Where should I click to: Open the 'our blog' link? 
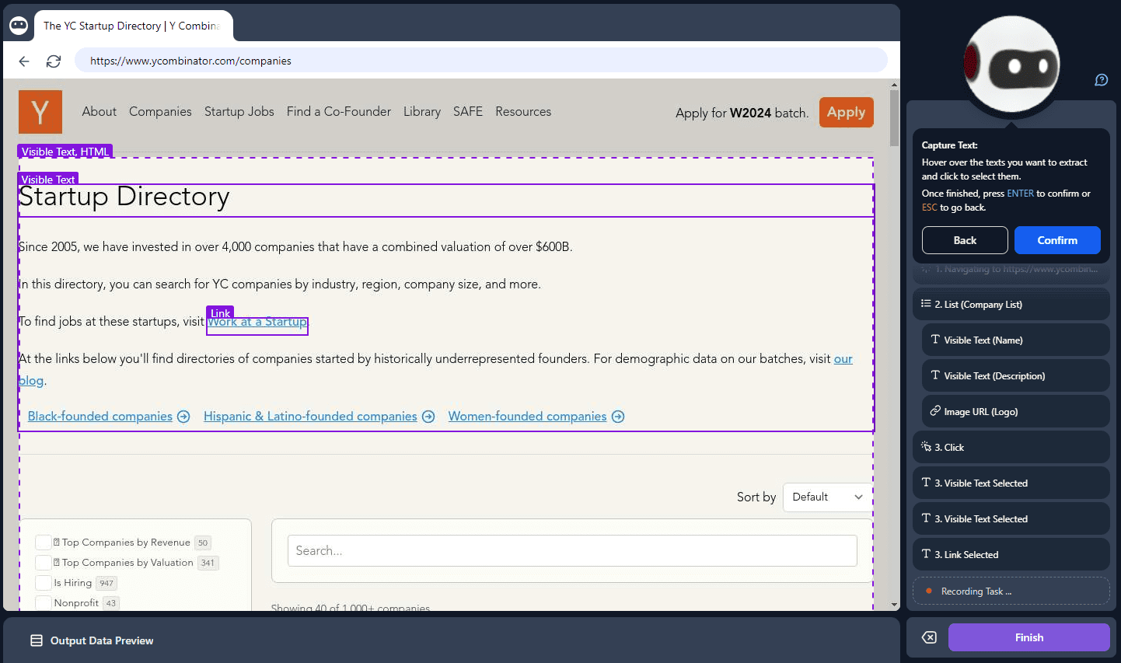coord(843,359)
